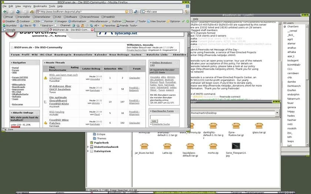Open the Firefox home page icon

click(31, 12)
